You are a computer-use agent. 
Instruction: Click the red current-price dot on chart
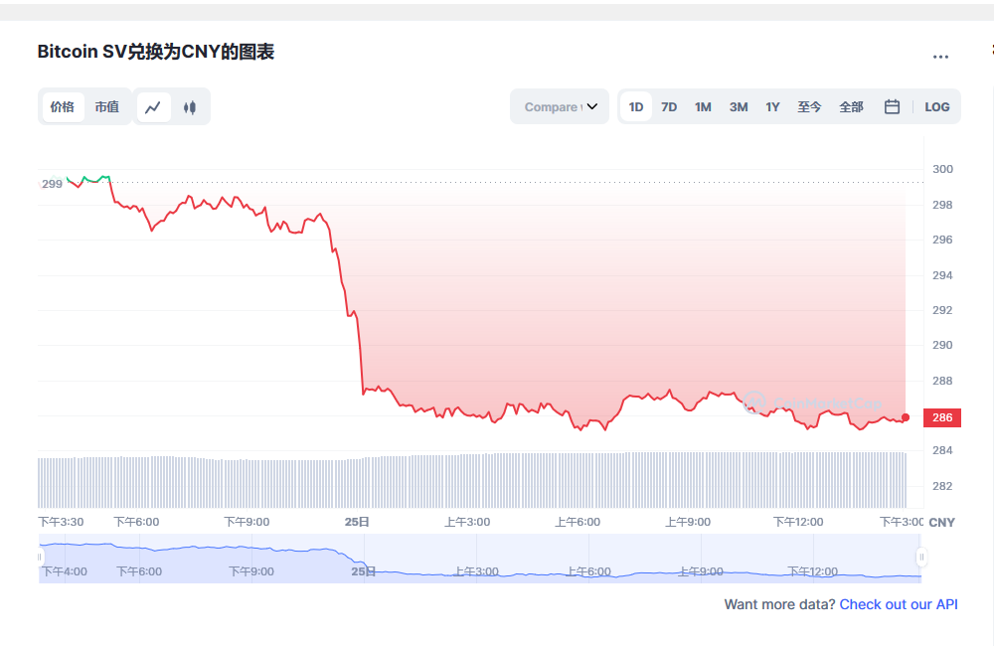point(906,417)
